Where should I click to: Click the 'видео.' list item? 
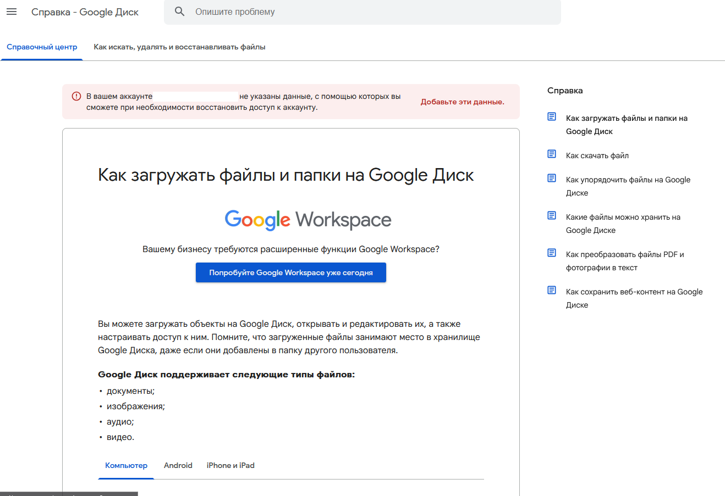[120, 437]
